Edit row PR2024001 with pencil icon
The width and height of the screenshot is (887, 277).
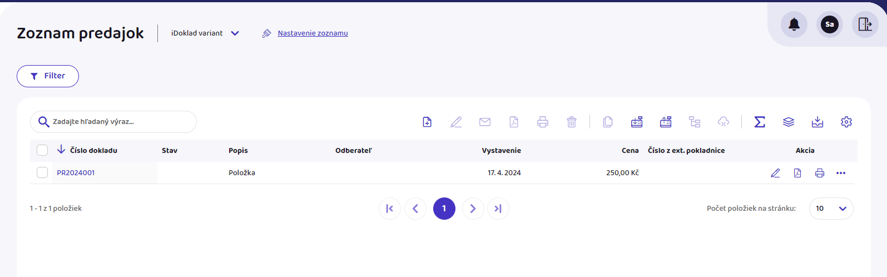pyautogui.click(x=775, y=173)
